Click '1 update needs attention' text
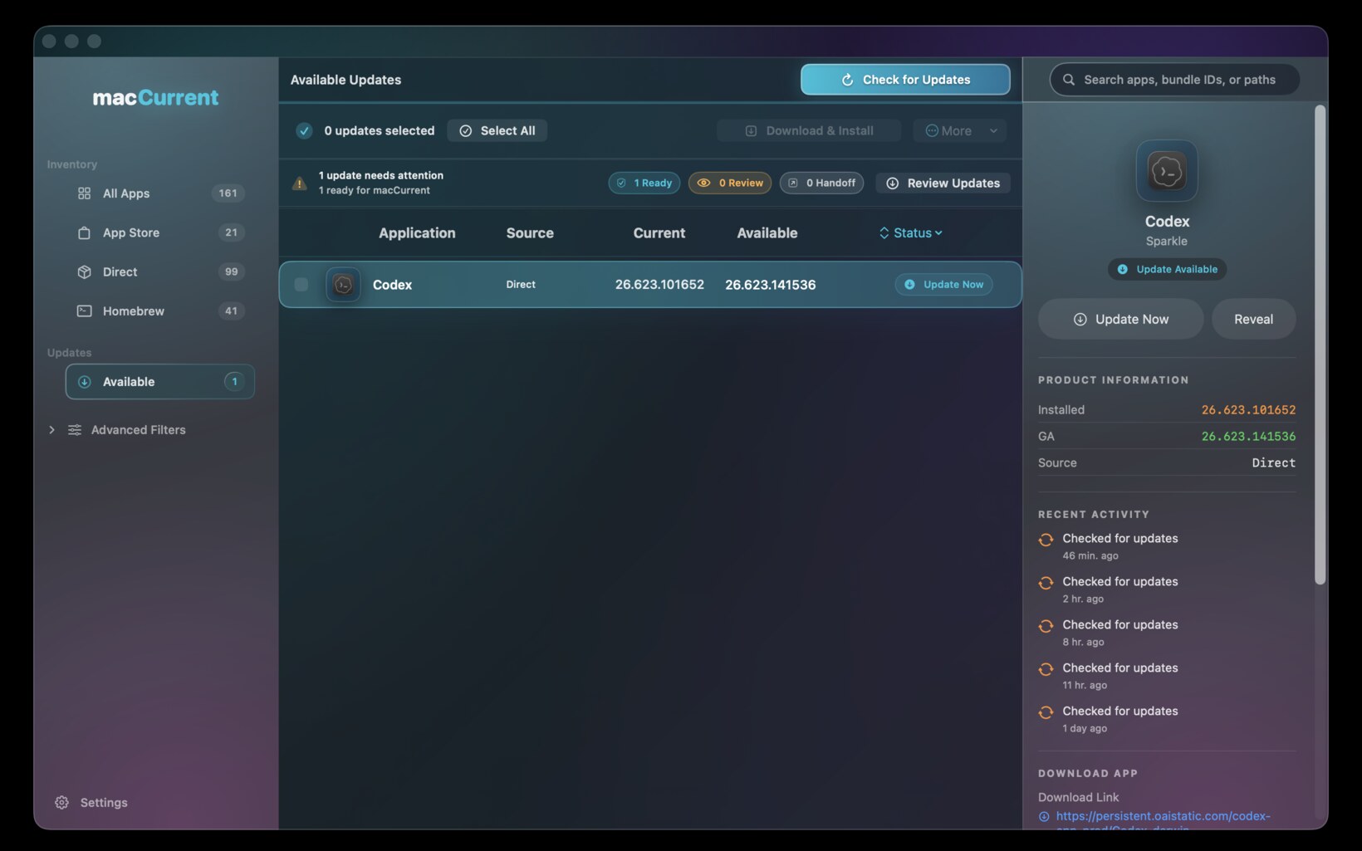Viewport: 1362px width, 851px height. 381,175
